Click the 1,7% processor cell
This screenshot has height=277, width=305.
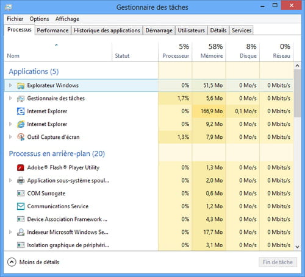[175, 99]
